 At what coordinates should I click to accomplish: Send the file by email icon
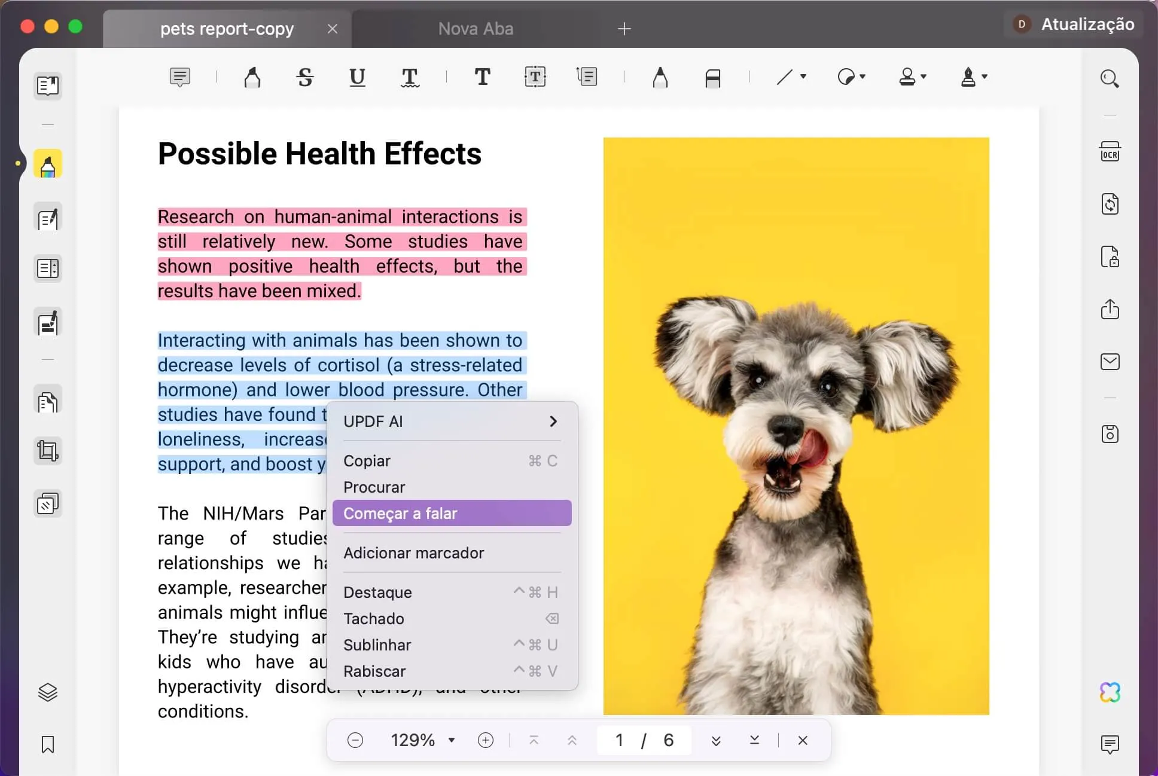(1110, 362)
